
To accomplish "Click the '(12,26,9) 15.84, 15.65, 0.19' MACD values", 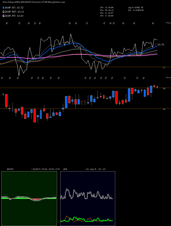I will [45, 169].
